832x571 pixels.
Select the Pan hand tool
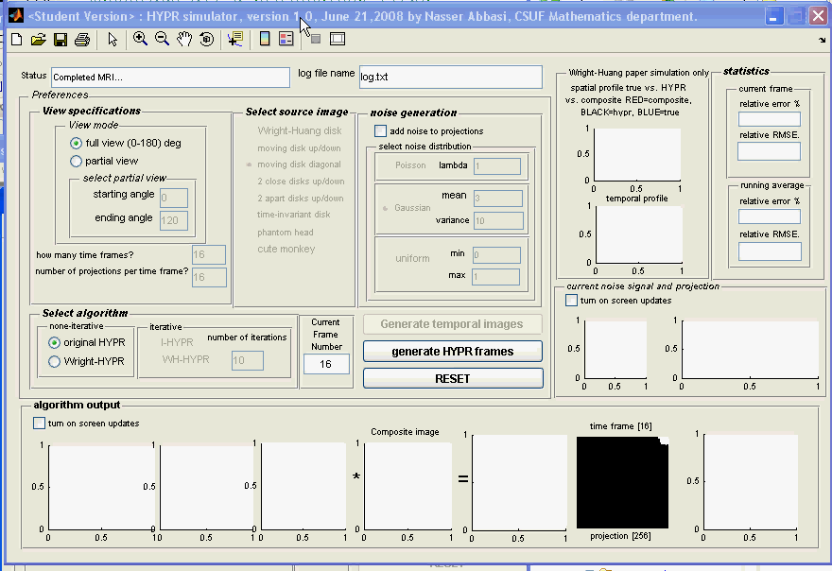[x=184, y=39]
